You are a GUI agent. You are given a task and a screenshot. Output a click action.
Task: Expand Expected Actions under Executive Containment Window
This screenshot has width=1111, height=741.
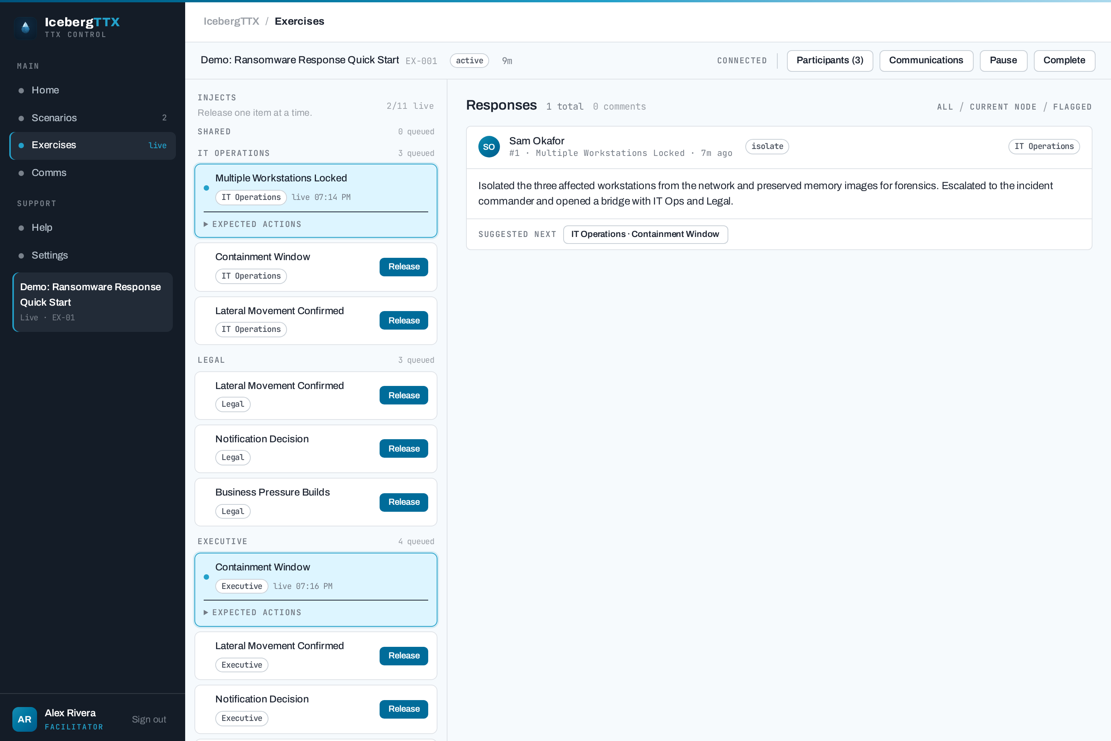coord(253,612)
